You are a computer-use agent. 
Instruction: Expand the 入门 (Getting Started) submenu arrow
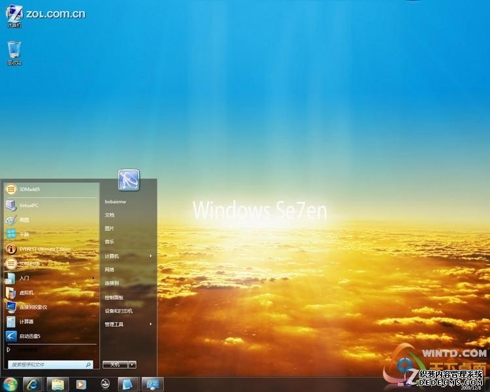93,278
